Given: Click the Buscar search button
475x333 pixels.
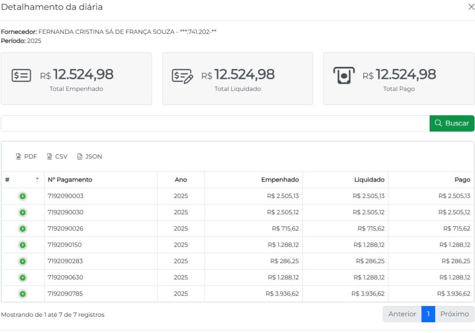Looking at the screenshot, I should click(452, 123).
